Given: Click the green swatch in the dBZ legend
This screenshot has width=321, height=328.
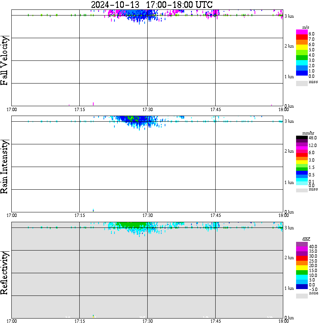Looking at the screenshot, I should [x=302, y=272].
